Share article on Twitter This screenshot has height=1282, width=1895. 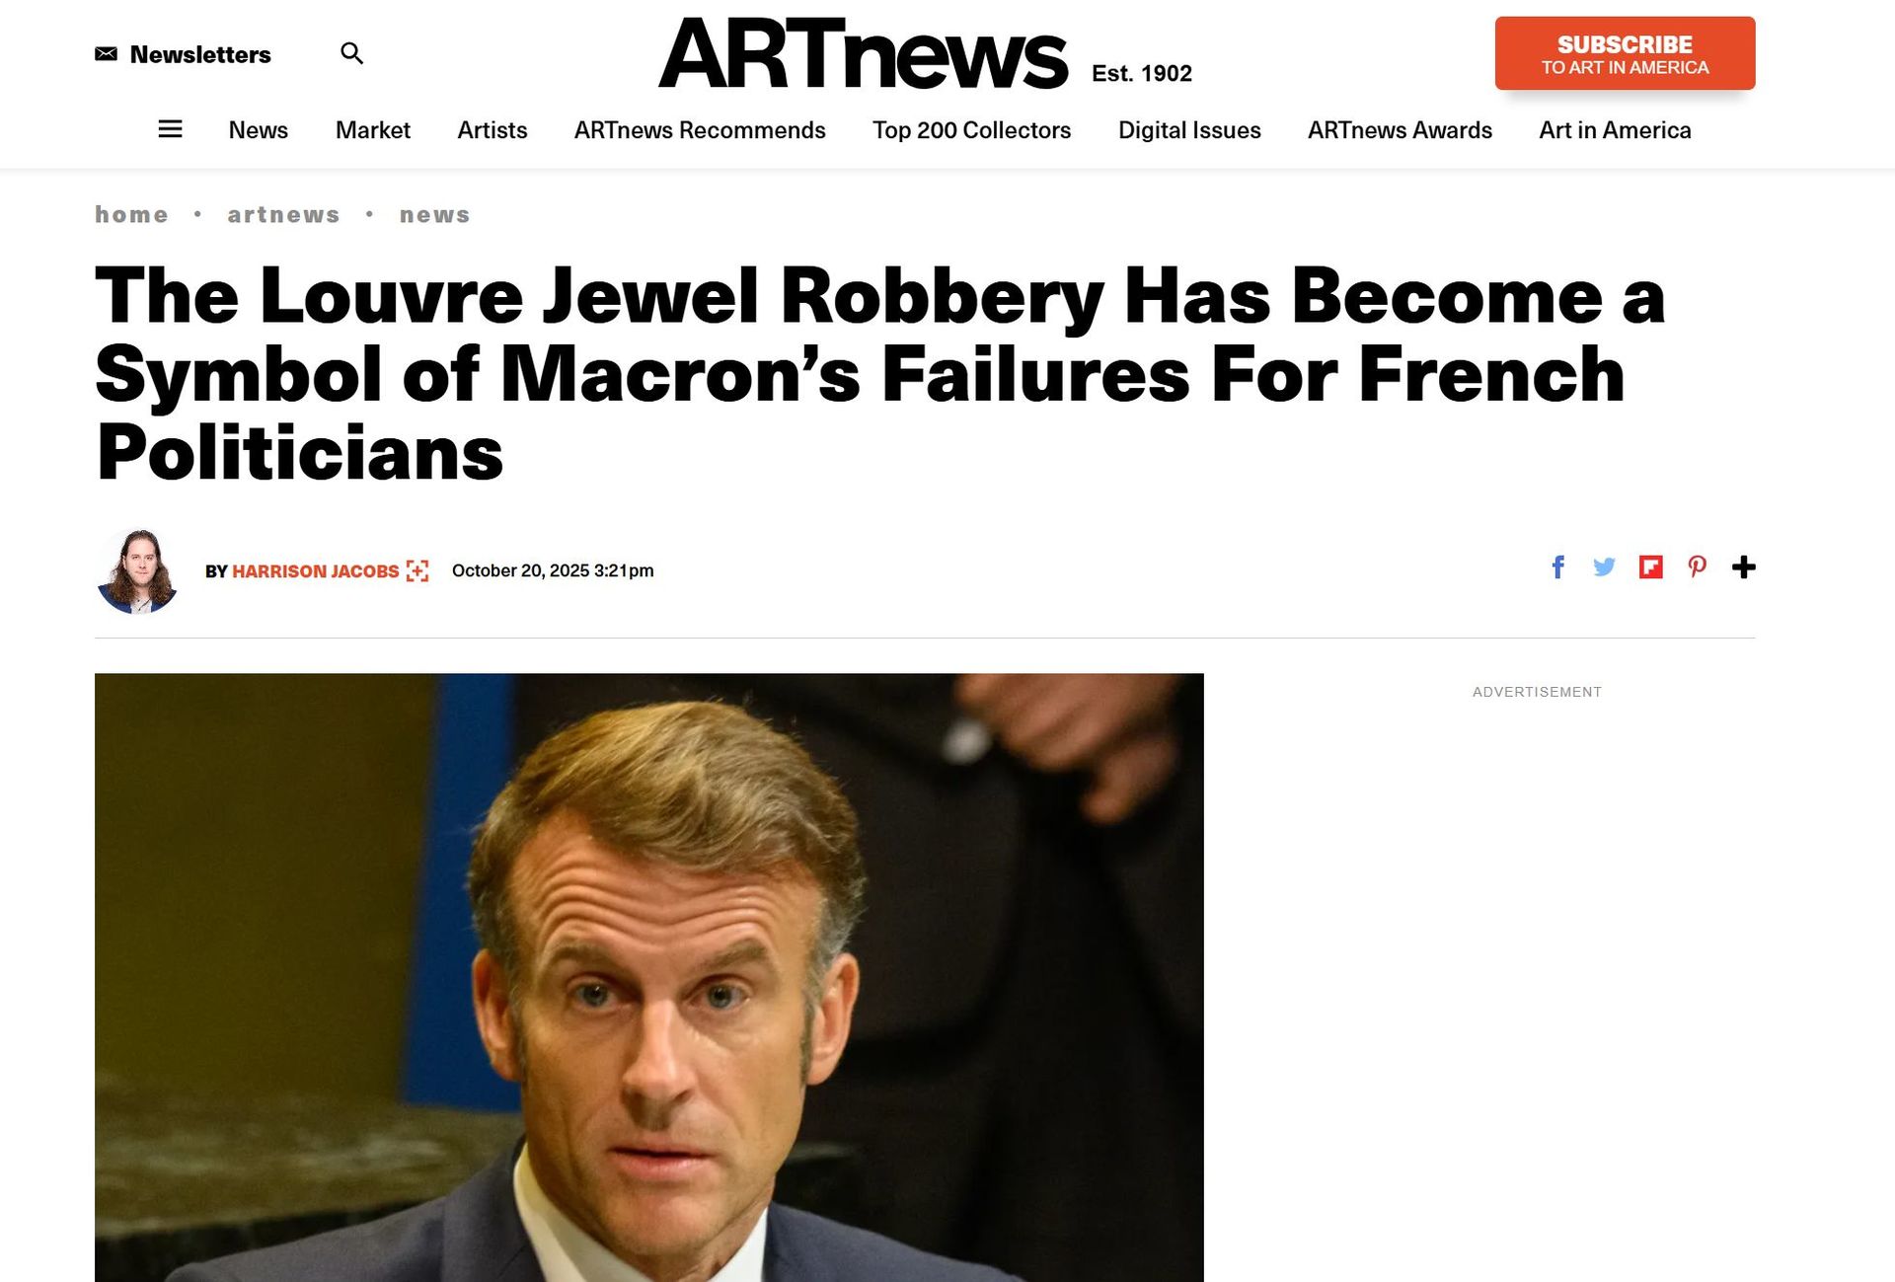(x=1604, y=567)
